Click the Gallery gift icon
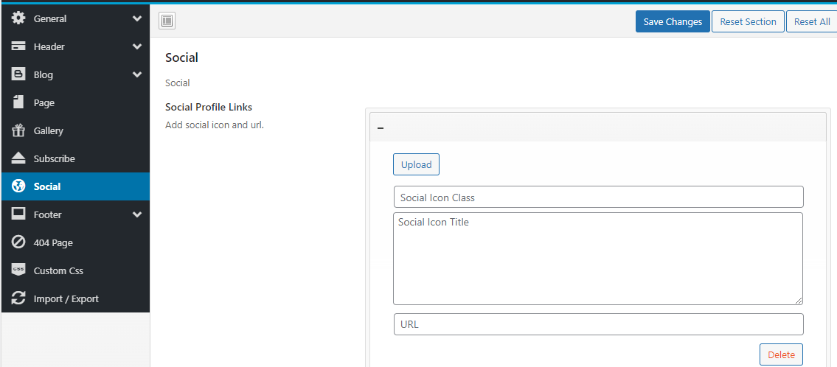837x367 pixels. point(18,130)
